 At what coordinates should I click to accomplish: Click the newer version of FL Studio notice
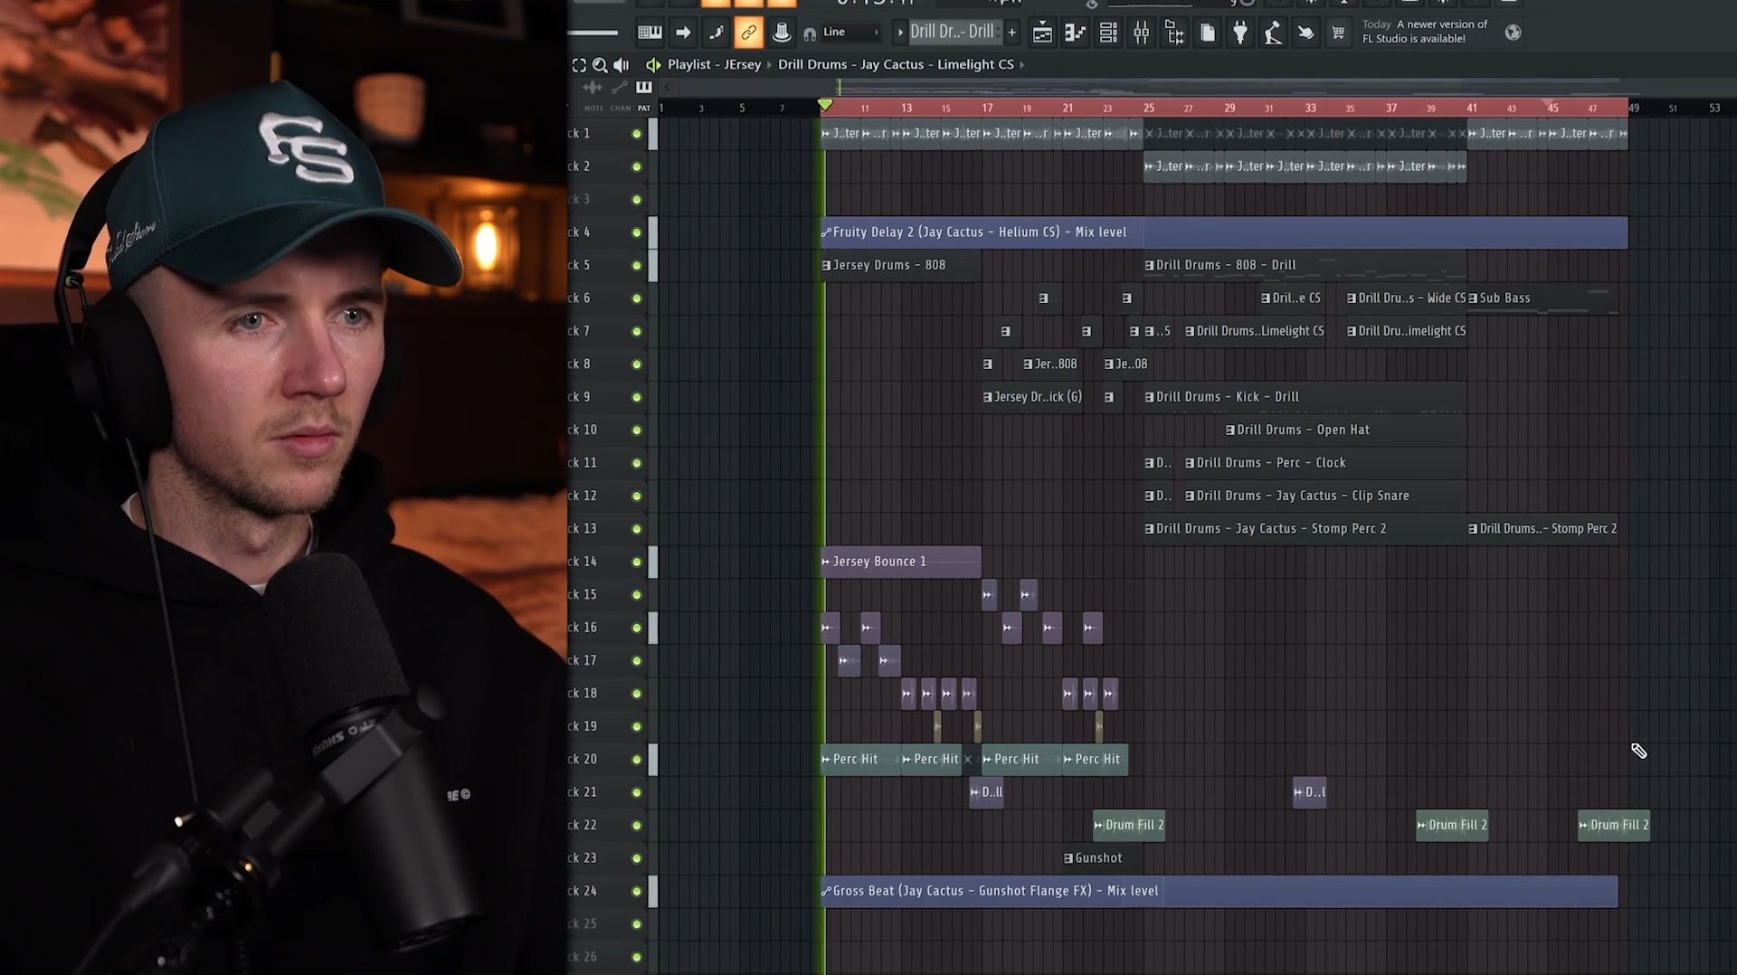click(x=1424, y=32)
